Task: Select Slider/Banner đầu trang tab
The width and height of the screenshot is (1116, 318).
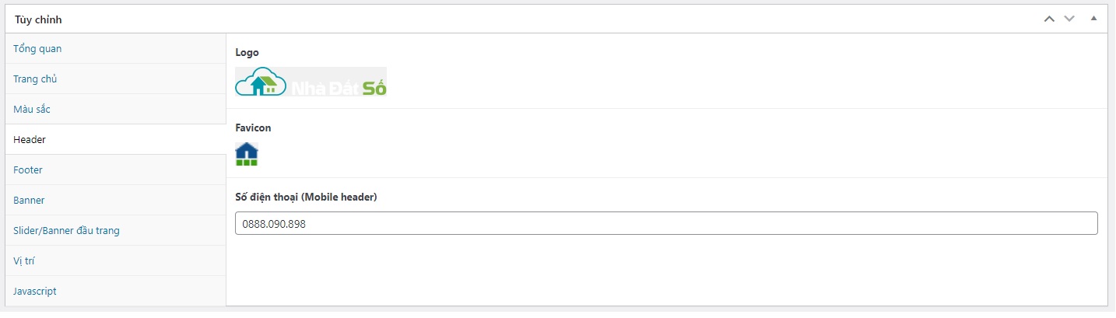Action: point(66,231)
